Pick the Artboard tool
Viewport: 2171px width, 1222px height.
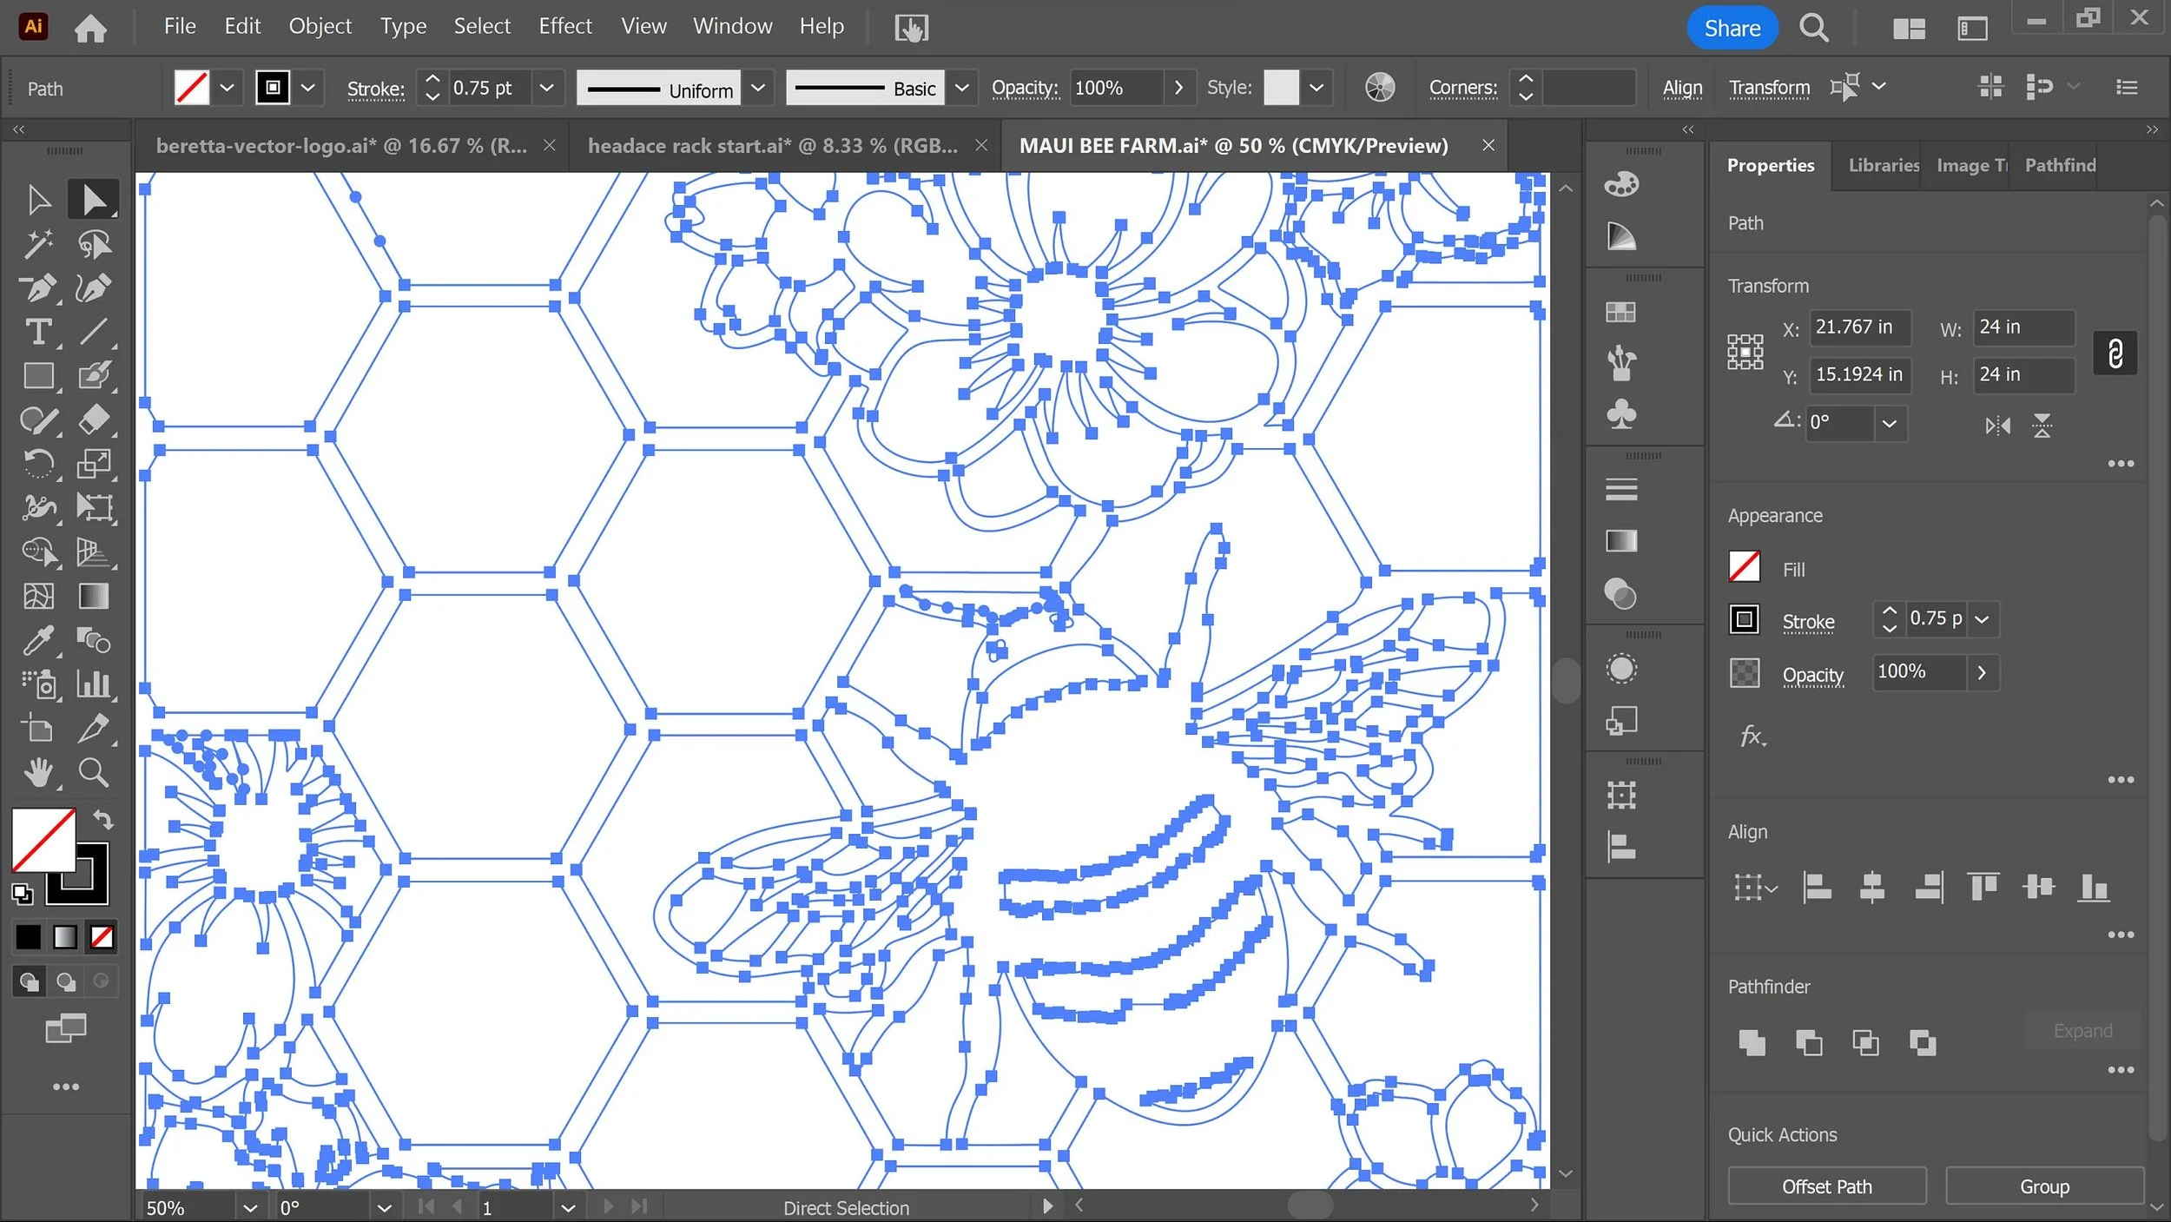pos(38,729)
